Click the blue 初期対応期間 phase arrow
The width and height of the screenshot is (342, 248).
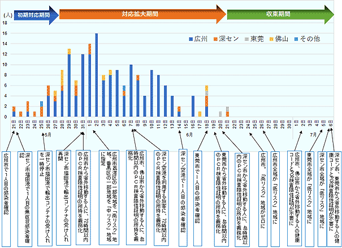[x=36, y=15]
